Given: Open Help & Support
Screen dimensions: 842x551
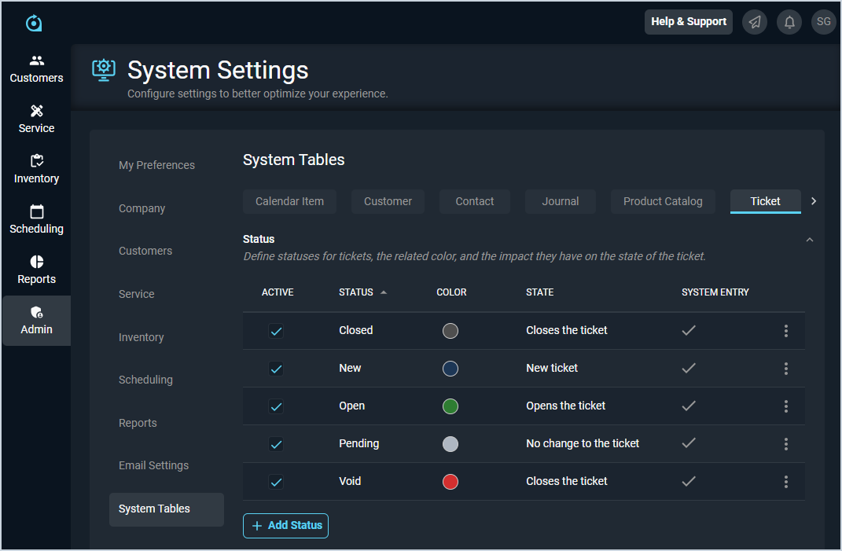Looking at the screenshot, I should point(688,22).
